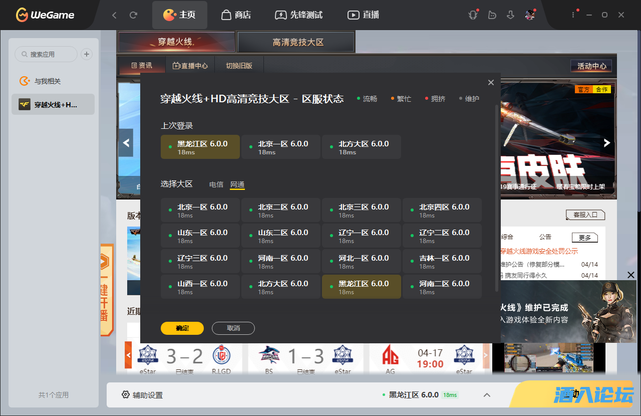Viewport: 641px width, 416px height.
Task: Select last-login server 黑龙江区 6.0.0
Action: tap(200, 147)
